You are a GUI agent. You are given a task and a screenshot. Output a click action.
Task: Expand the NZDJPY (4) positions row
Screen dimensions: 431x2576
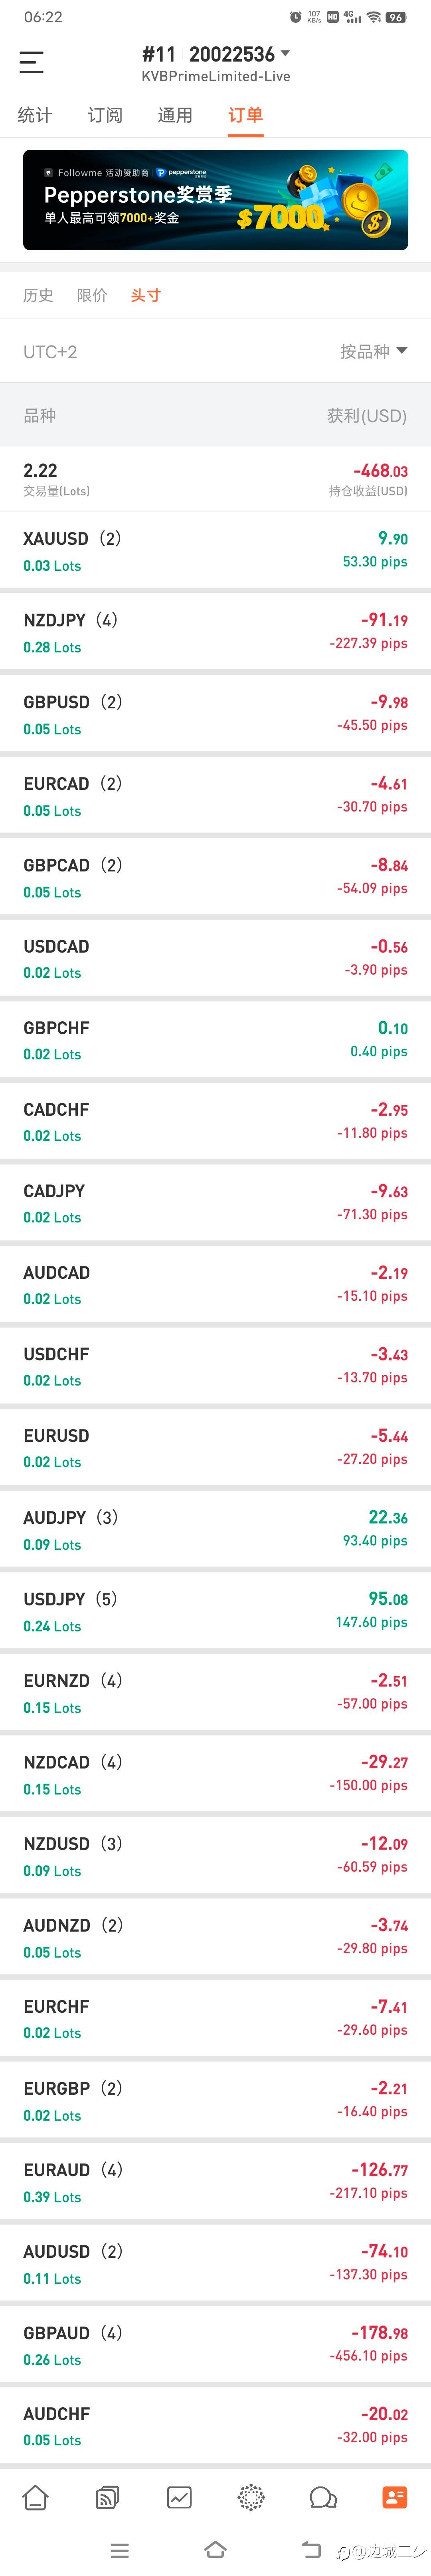click(215, 632)
